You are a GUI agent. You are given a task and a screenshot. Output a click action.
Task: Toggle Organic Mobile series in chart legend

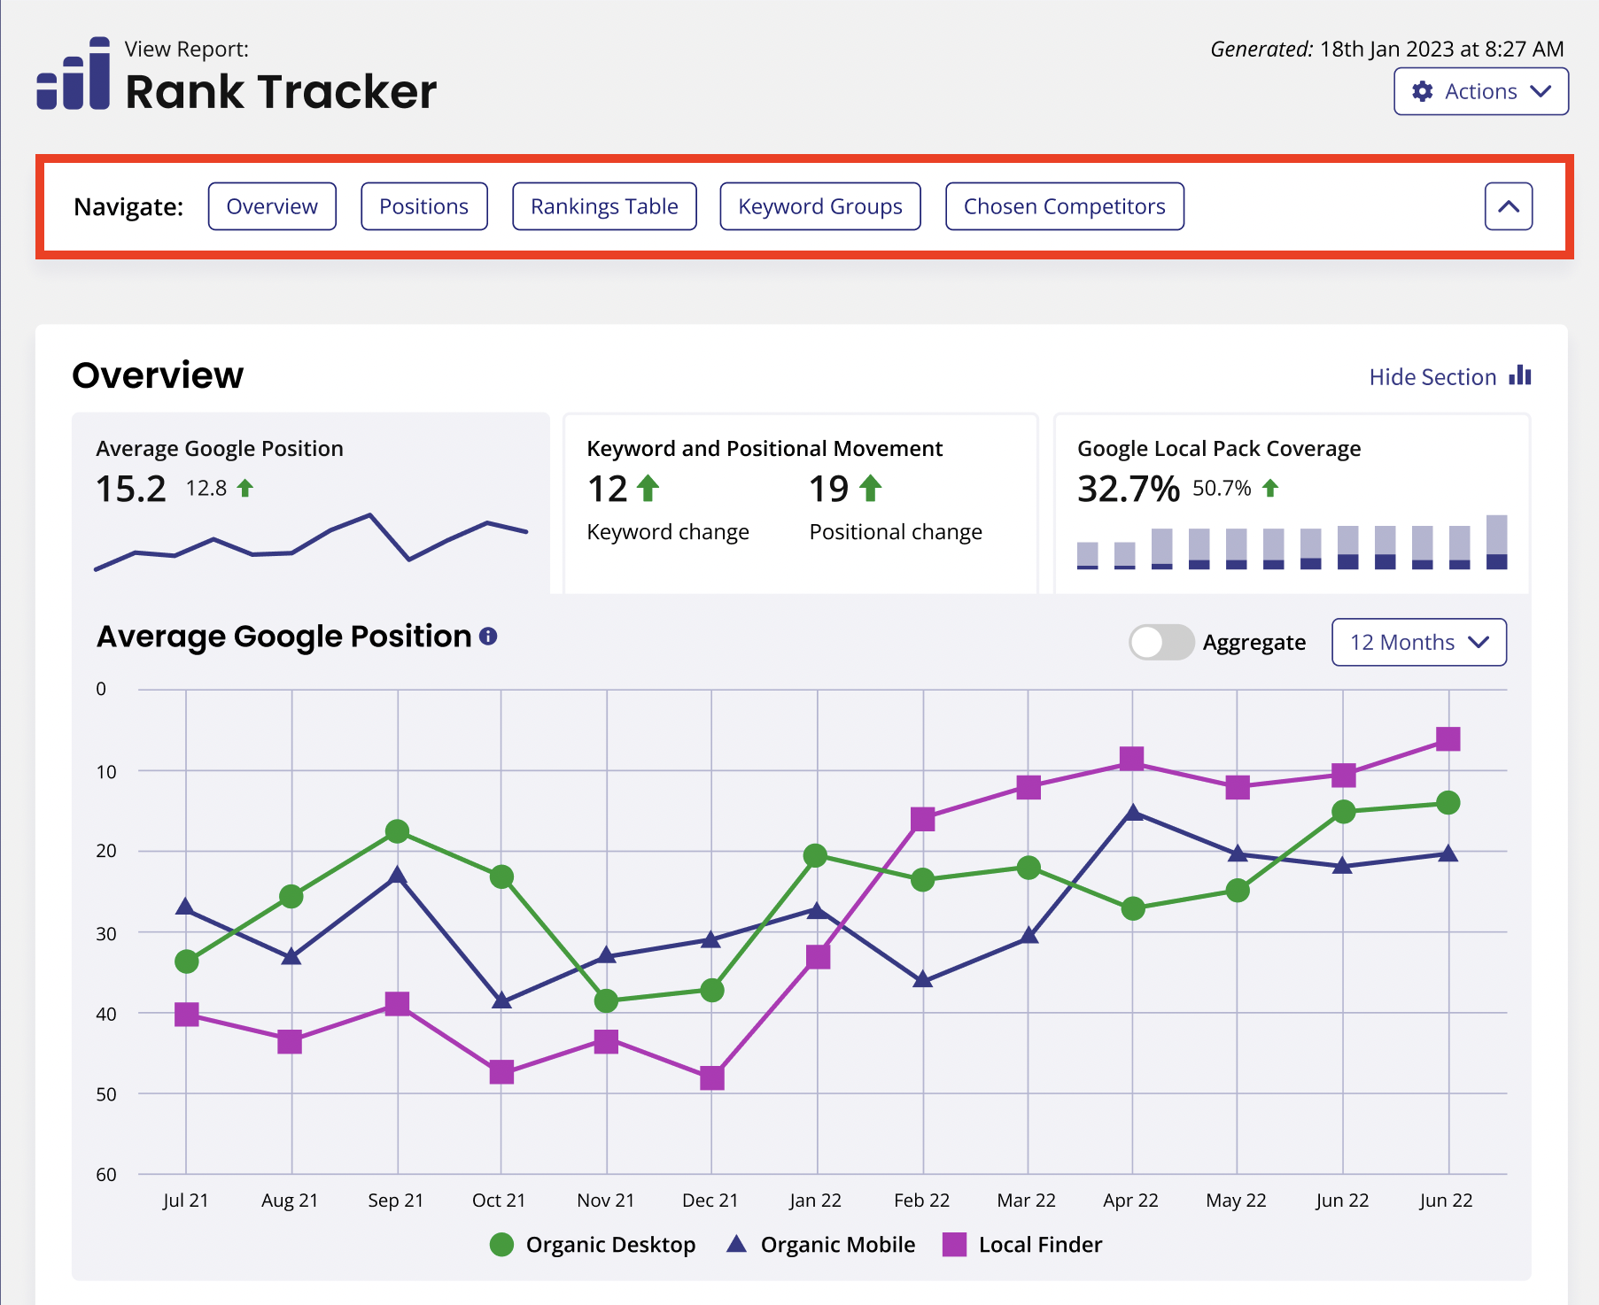pyautogui.click(x=820, y=1245)
